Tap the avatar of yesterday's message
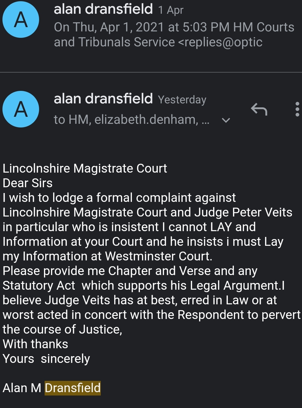302x408 pixels. pos(21,109)
